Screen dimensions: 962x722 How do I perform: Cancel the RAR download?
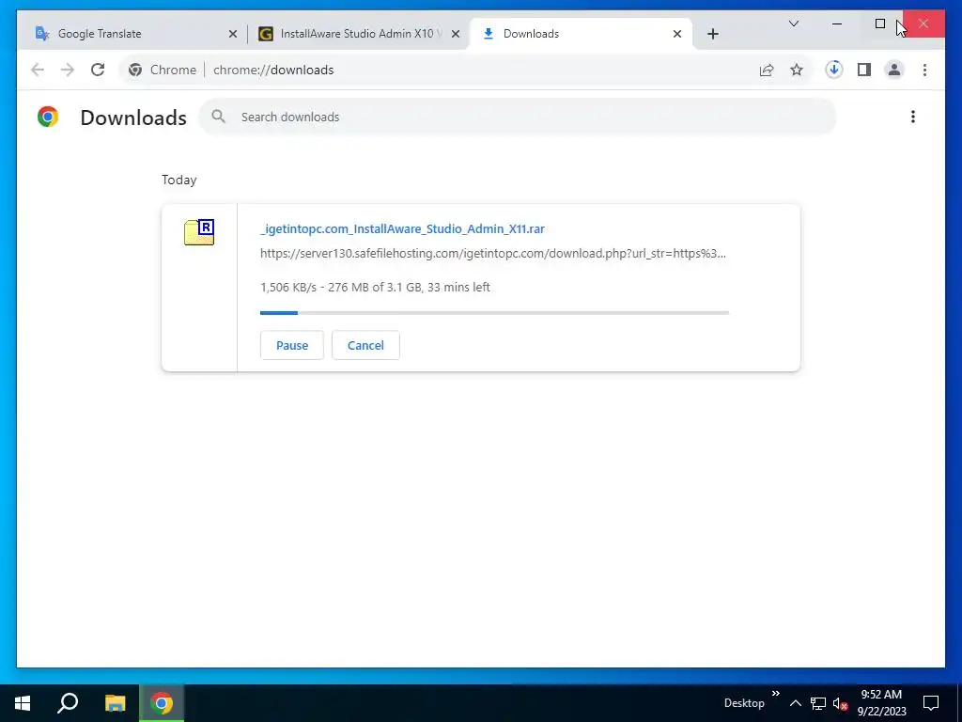point(365,345)
